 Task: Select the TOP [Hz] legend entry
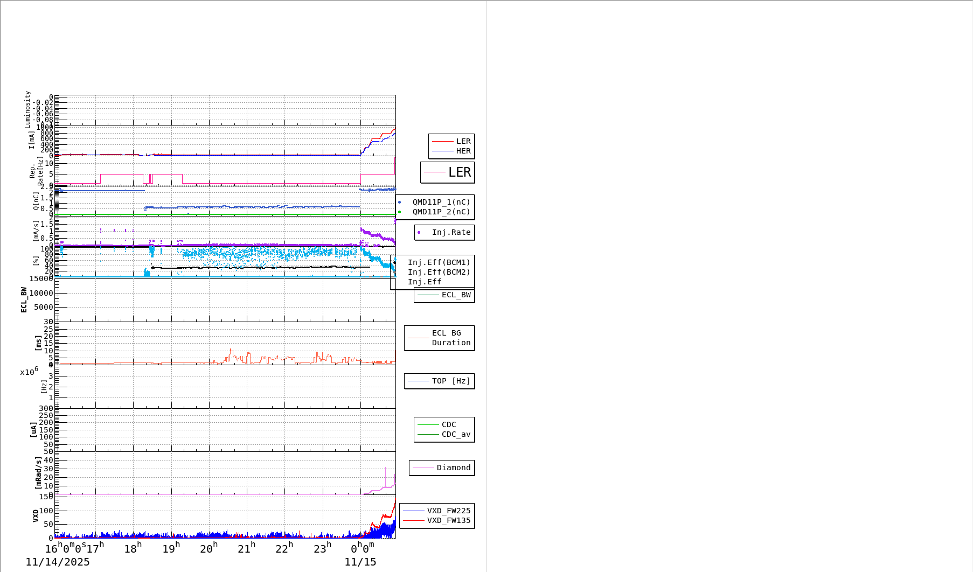440,381
